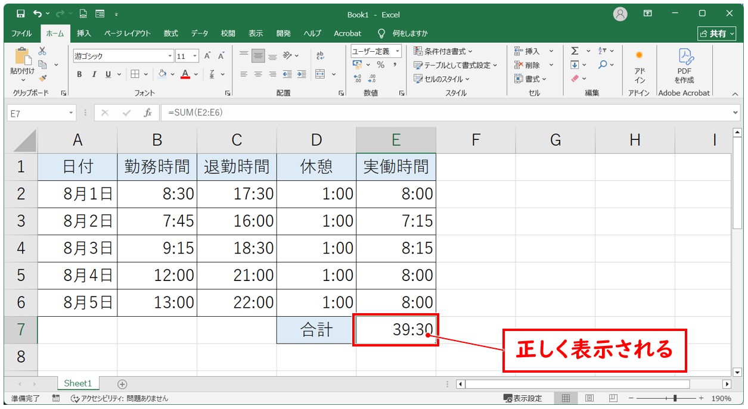Toggle Middle Align vertical alignment
Image resolution: width=748 pixels, height=409 pixels.
tap(258, 56)
